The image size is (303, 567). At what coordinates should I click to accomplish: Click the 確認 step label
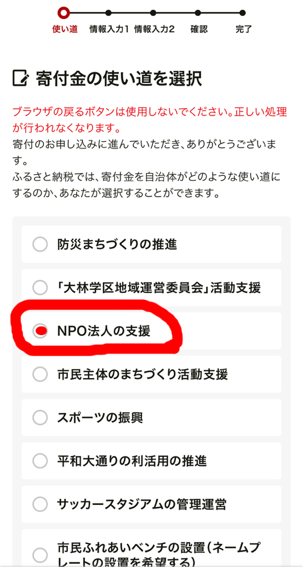[199, 29]
